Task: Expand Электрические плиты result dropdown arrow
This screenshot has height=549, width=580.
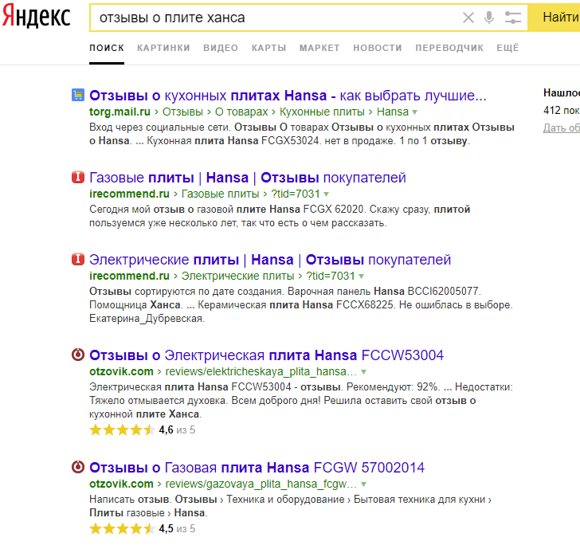Action: (x=362, y=276)
